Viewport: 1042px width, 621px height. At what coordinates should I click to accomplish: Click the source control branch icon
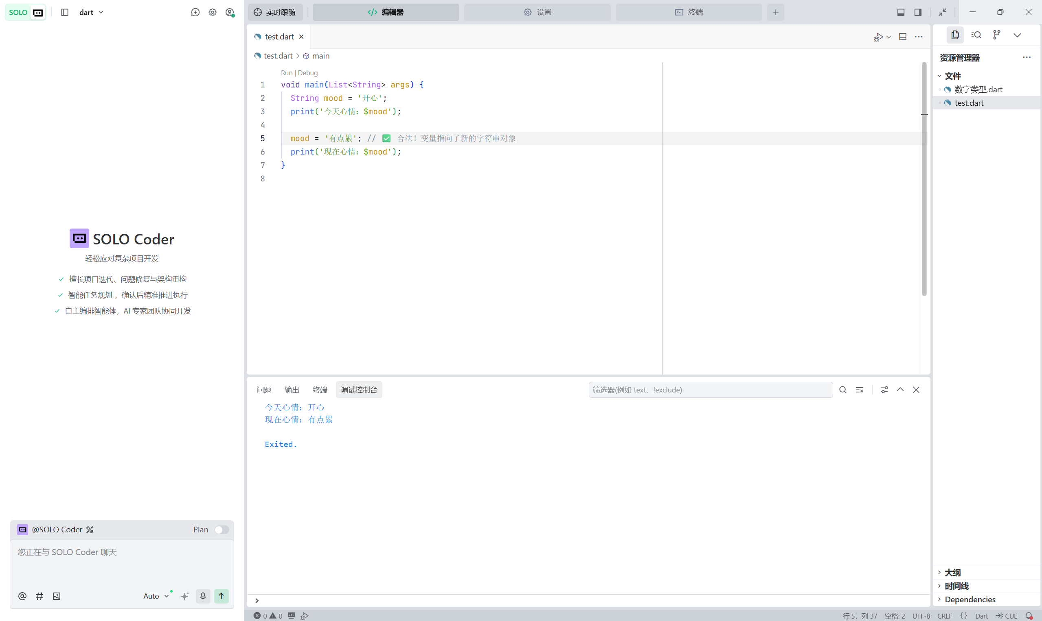click(997, 35)
